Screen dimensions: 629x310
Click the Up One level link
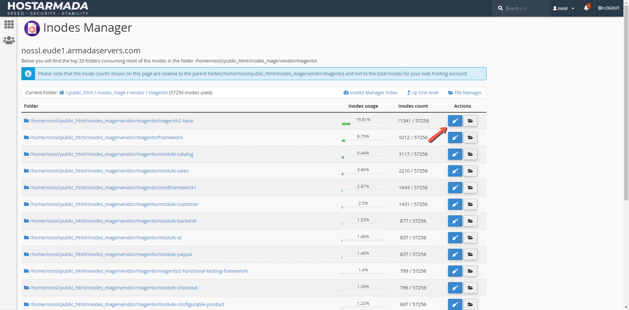coord(422,93)
